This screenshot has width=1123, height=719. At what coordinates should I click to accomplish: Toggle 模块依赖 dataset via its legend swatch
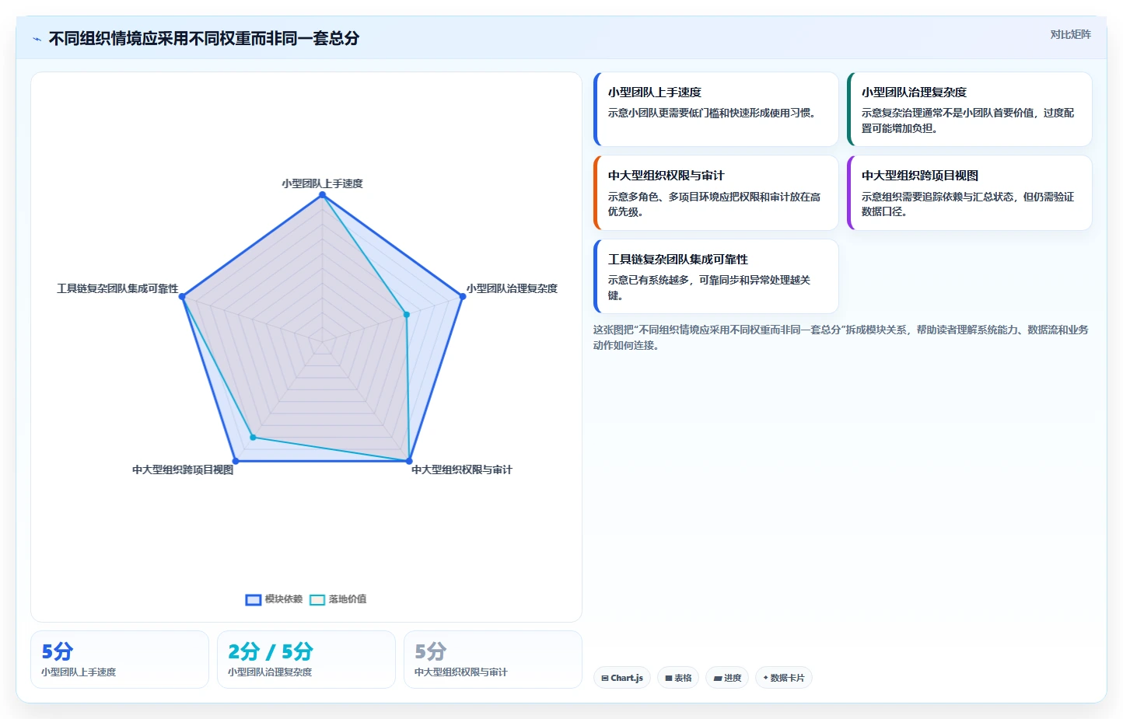(x=254, y=599)
